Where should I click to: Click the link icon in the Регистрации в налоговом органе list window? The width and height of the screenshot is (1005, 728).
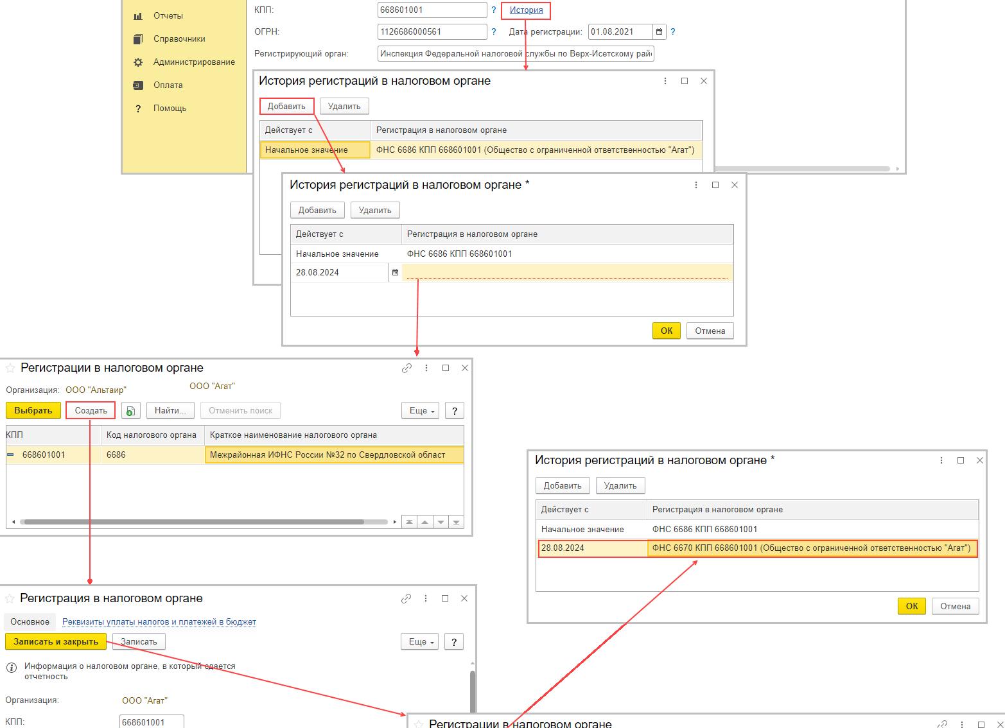click(x=406, y=368)
